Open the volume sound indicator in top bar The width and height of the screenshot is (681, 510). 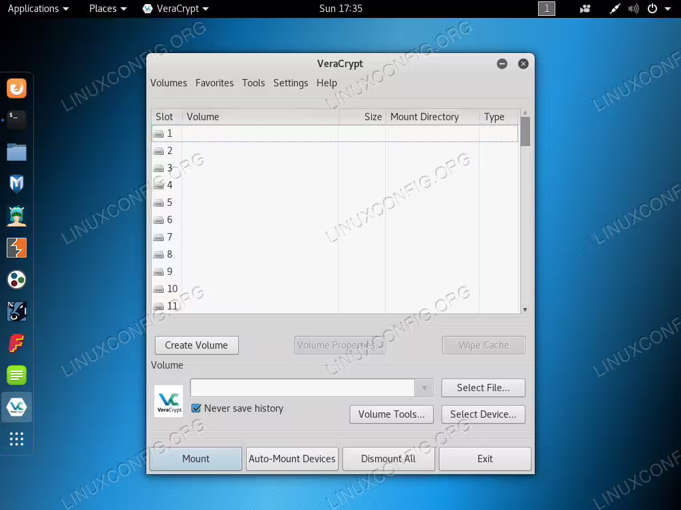[633, 9]
